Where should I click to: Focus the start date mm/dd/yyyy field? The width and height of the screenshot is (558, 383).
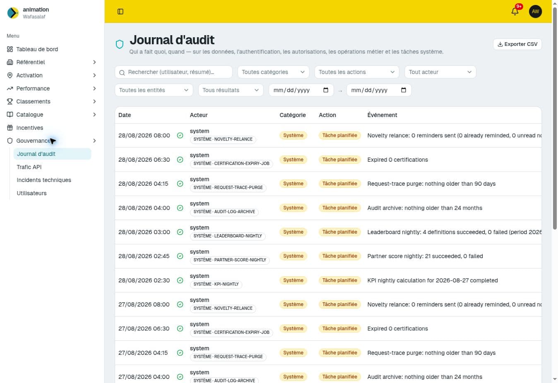[x=301, y=90]
